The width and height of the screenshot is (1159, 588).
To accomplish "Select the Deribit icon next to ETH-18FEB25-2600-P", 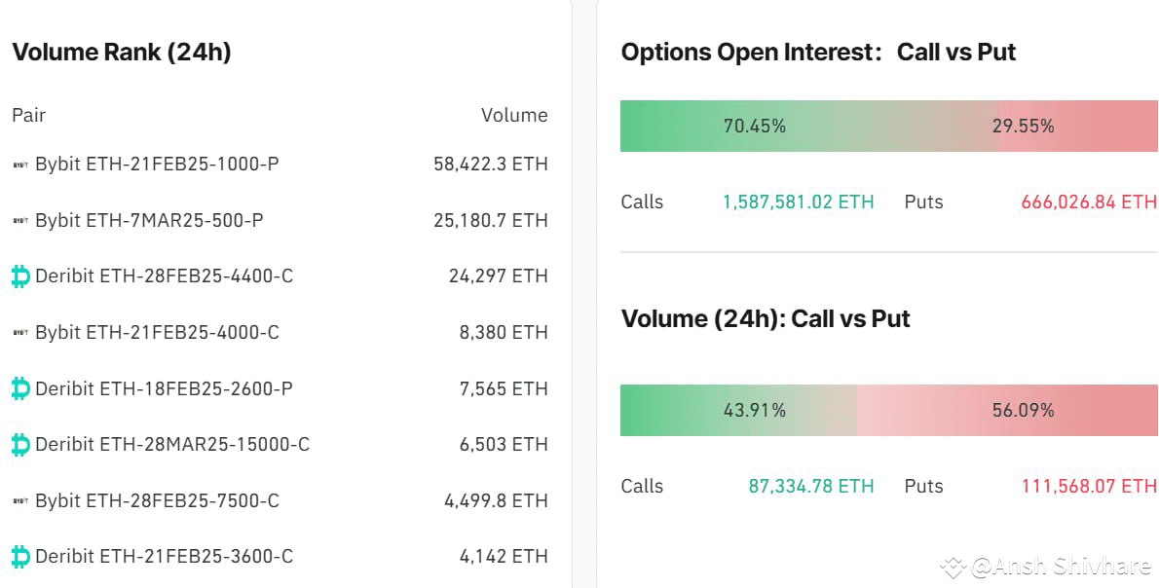I will pos(19,387).
